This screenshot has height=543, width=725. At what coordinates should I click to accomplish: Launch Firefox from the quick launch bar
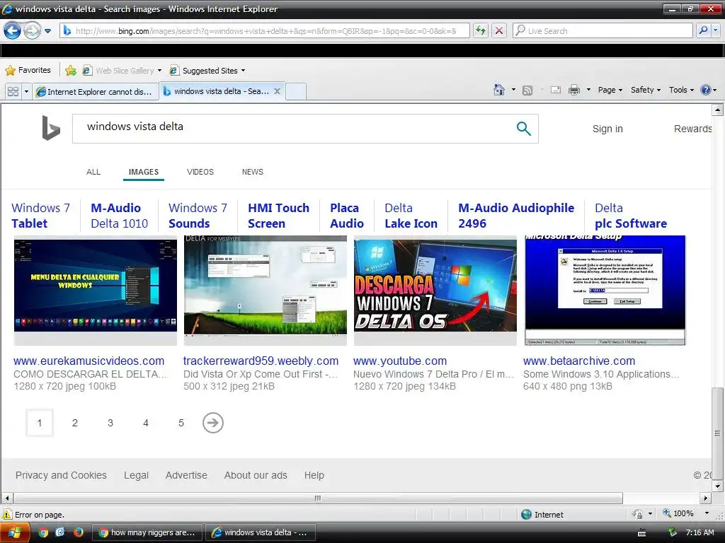coord(78,532)
